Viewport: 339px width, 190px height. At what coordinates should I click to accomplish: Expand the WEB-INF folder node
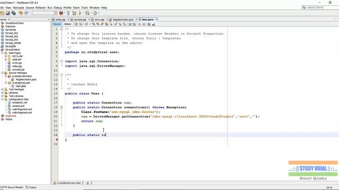point(6,60)
